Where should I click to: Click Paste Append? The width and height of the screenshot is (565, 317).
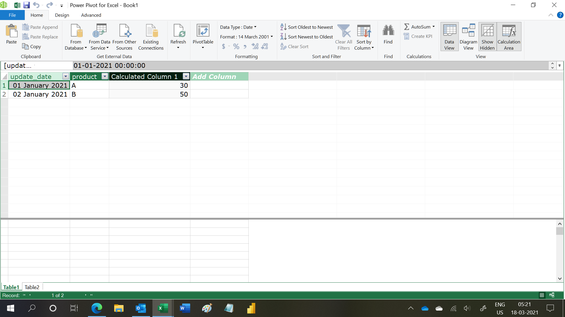[x=40, y=27]
